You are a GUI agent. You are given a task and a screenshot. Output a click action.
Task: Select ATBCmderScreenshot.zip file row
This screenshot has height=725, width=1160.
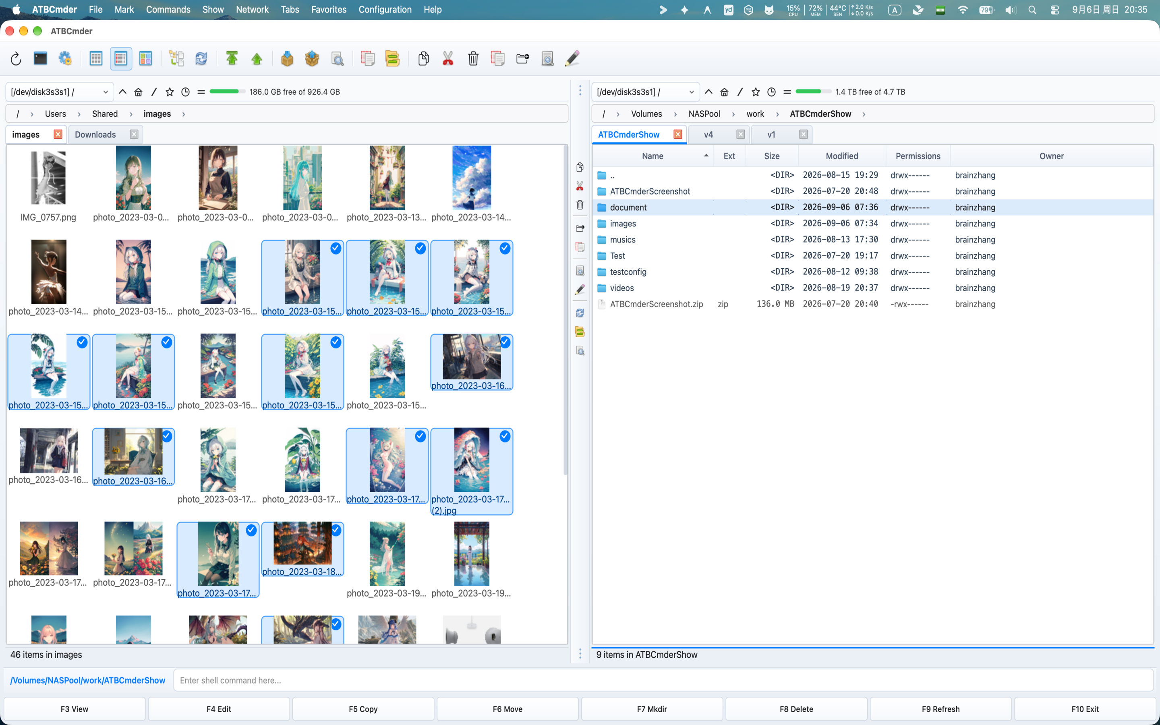point(872,304)
